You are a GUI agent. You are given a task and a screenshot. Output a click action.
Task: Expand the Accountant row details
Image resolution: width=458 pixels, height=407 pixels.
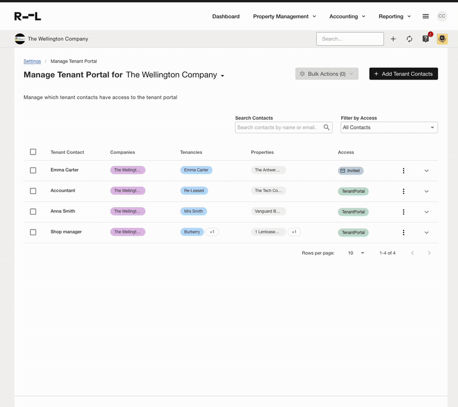(427, 191)
